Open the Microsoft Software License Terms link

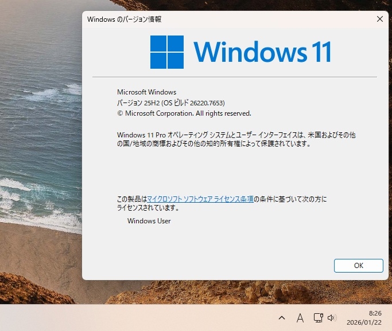point(200,199)
